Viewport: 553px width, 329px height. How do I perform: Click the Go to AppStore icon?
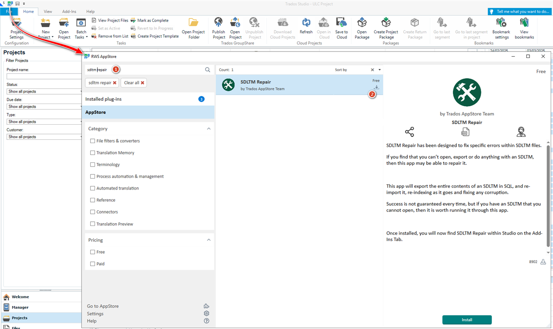206,306
